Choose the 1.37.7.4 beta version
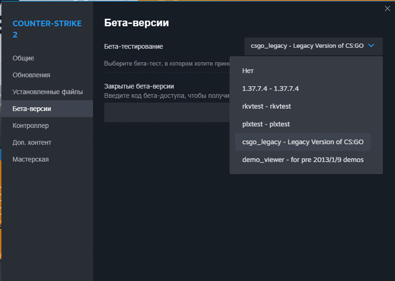Screen dimensions: 395x281 270,89
